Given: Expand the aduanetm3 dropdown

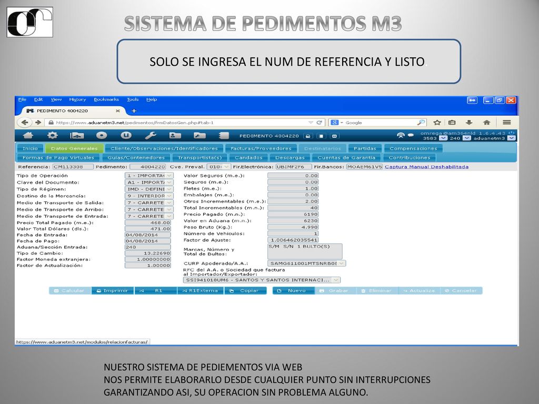Looking at the screenshot, I should (512, 138).
